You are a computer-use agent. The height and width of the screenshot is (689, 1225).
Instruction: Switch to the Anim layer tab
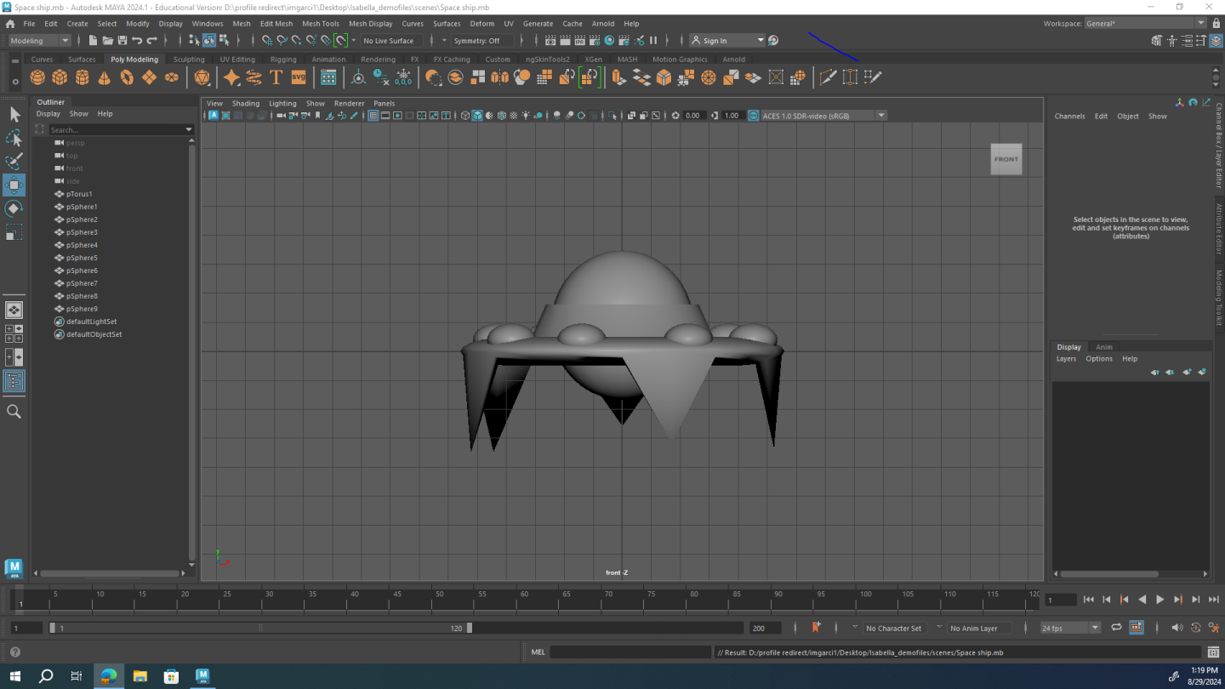(x=1104, y=347)
